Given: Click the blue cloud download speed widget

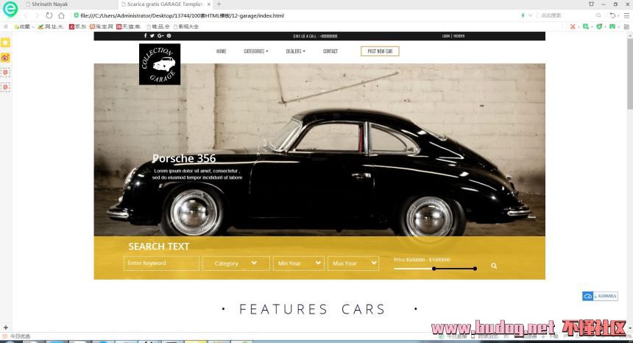Looking at the screenshot, I should click(600, 296).
